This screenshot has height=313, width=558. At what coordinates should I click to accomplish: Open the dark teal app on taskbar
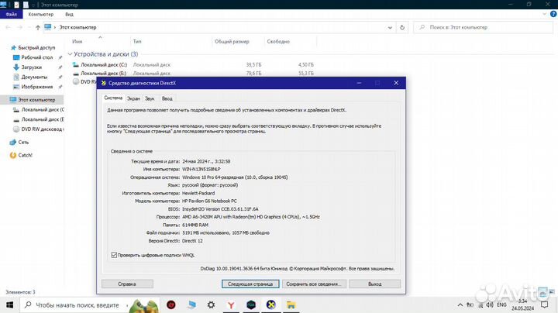tap(251, 304)
